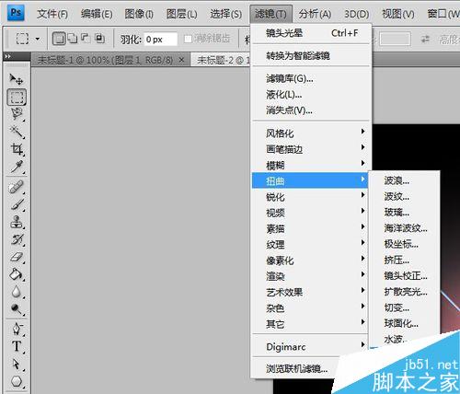Screen dimensions: 460x394
Task: Click the 滤镜(T) menu
Action: [270, 14]
